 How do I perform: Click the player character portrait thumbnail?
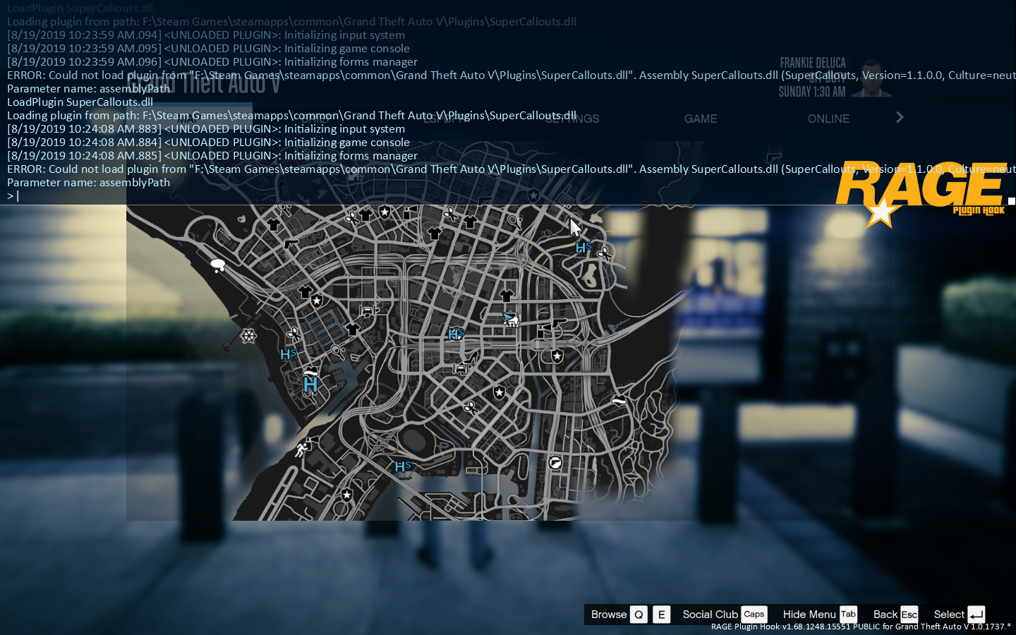pos(871,78)
